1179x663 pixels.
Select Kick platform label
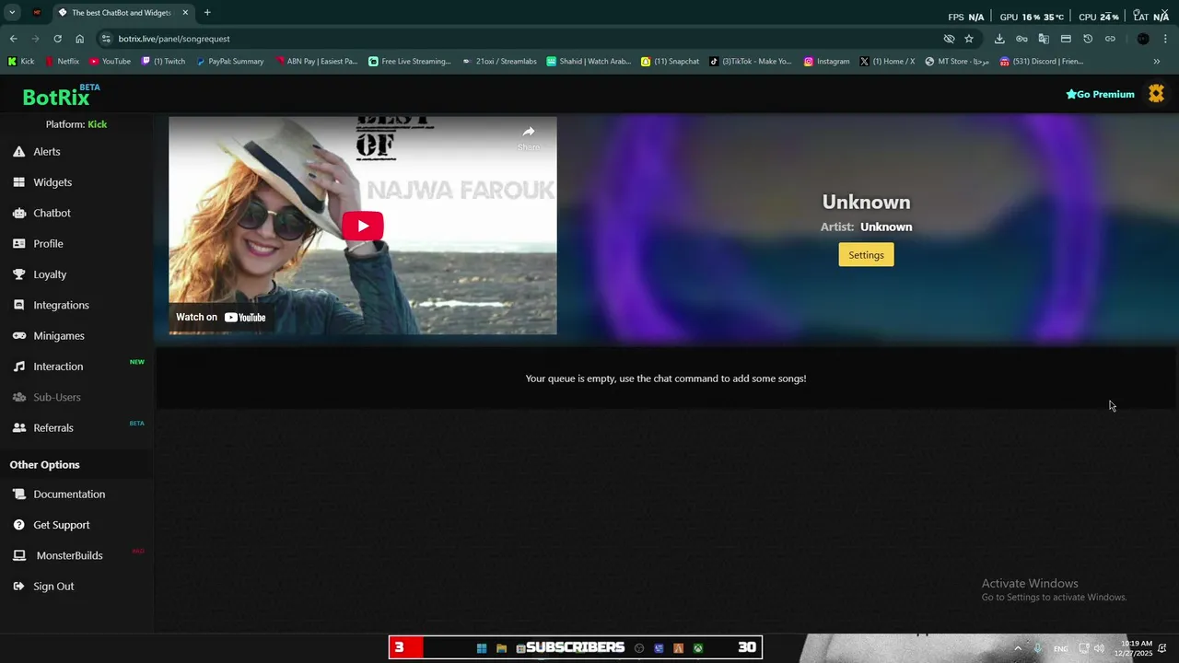pos(97,124)
